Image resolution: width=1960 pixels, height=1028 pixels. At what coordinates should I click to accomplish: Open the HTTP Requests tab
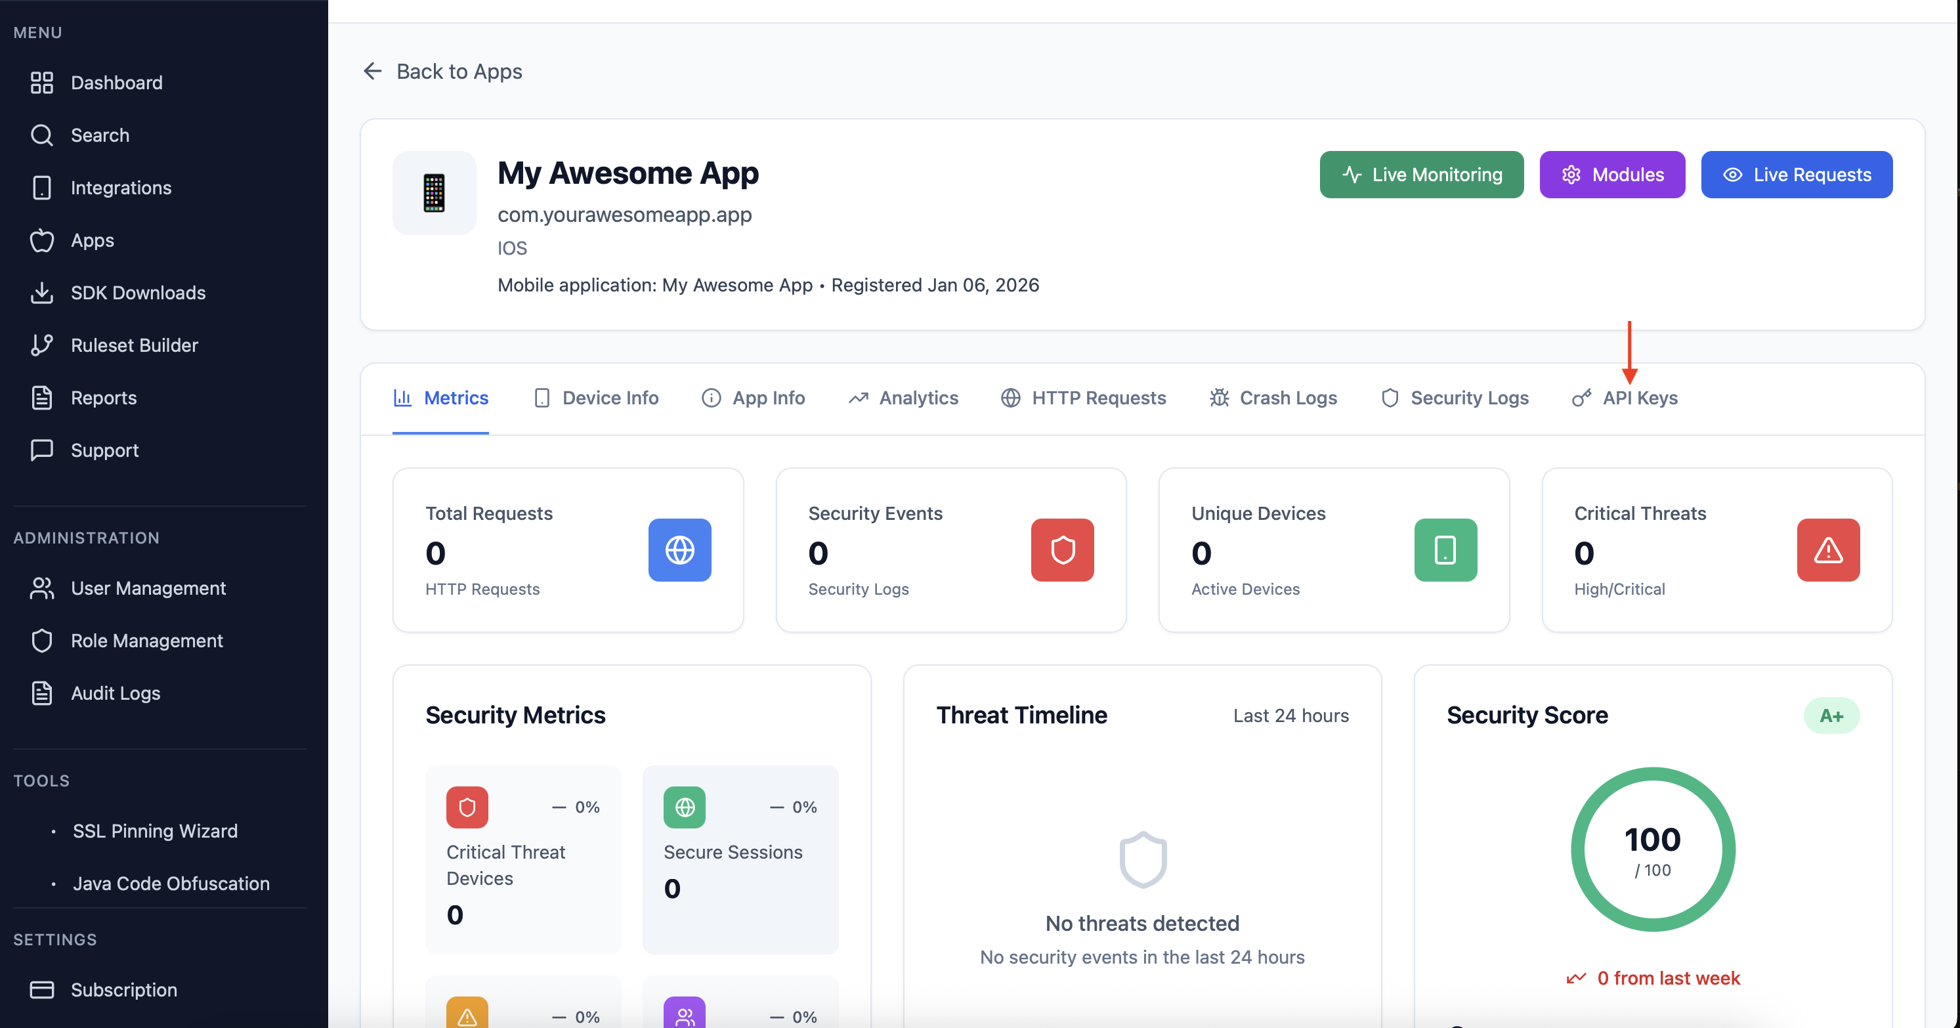coord(1082,398)
